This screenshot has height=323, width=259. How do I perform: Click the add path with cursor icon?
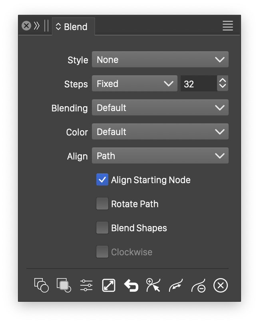pyautogui.click(x=153, y=285)
